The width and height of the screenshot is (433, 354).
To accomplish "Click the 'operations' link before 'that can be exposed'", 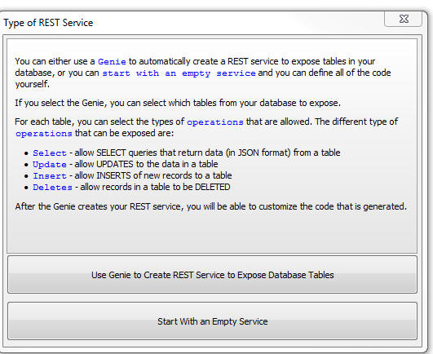I will pyautogui.click(x=44, y=134).
